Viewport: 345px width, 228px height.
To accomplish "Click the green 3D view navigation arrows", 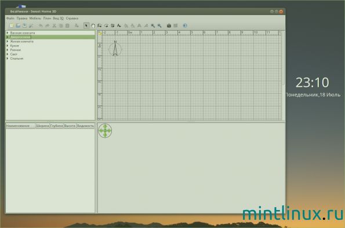I will (105, 131).
